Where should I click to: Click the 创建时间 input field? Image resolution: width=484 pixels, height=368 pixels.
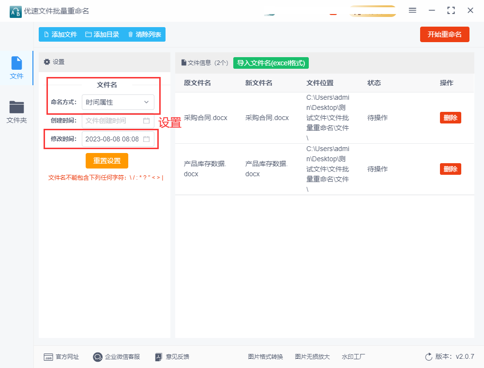click(118, 121)
